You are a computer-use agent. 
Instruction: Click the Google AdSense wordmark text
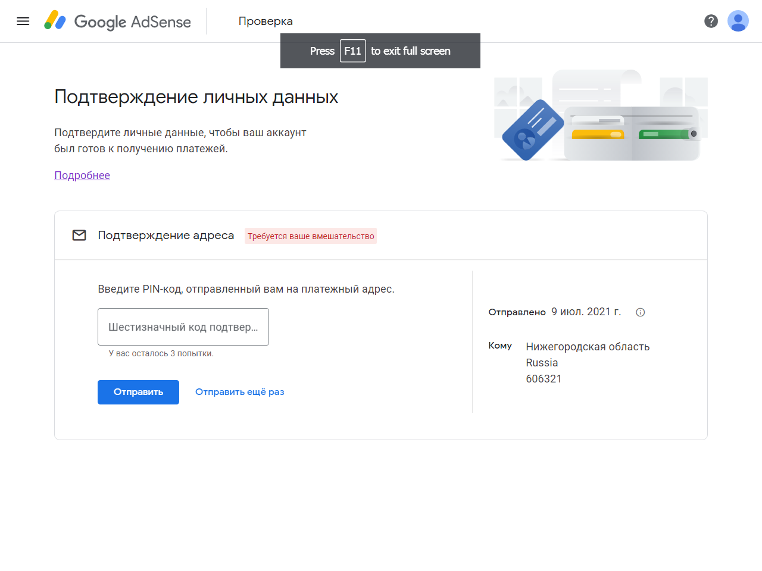pos(132,22)
